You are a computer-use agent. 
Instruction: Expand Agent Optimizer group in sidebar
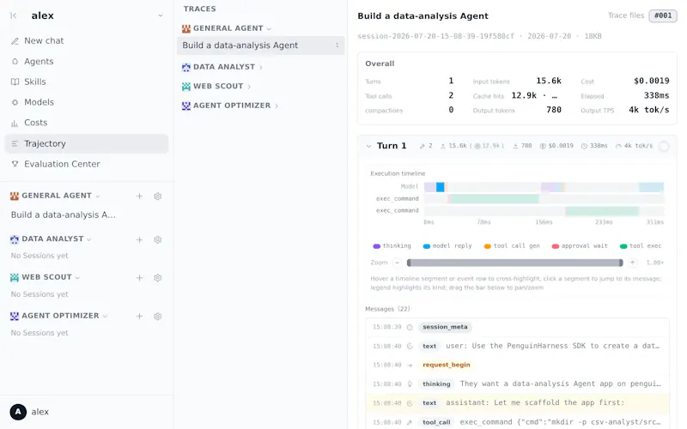[105, 316]
